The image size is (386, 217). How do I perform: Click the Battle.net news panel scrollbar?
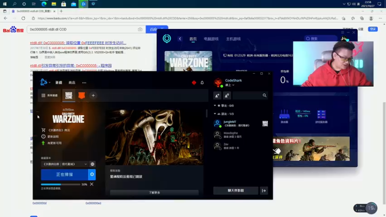pyautogui.click(x=207, y=113)
